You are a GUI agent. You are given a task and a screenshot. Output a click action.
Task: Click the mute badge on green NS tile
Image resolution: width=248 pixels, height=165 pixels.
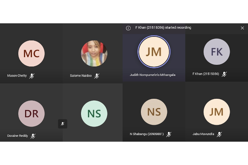[63, 124]
